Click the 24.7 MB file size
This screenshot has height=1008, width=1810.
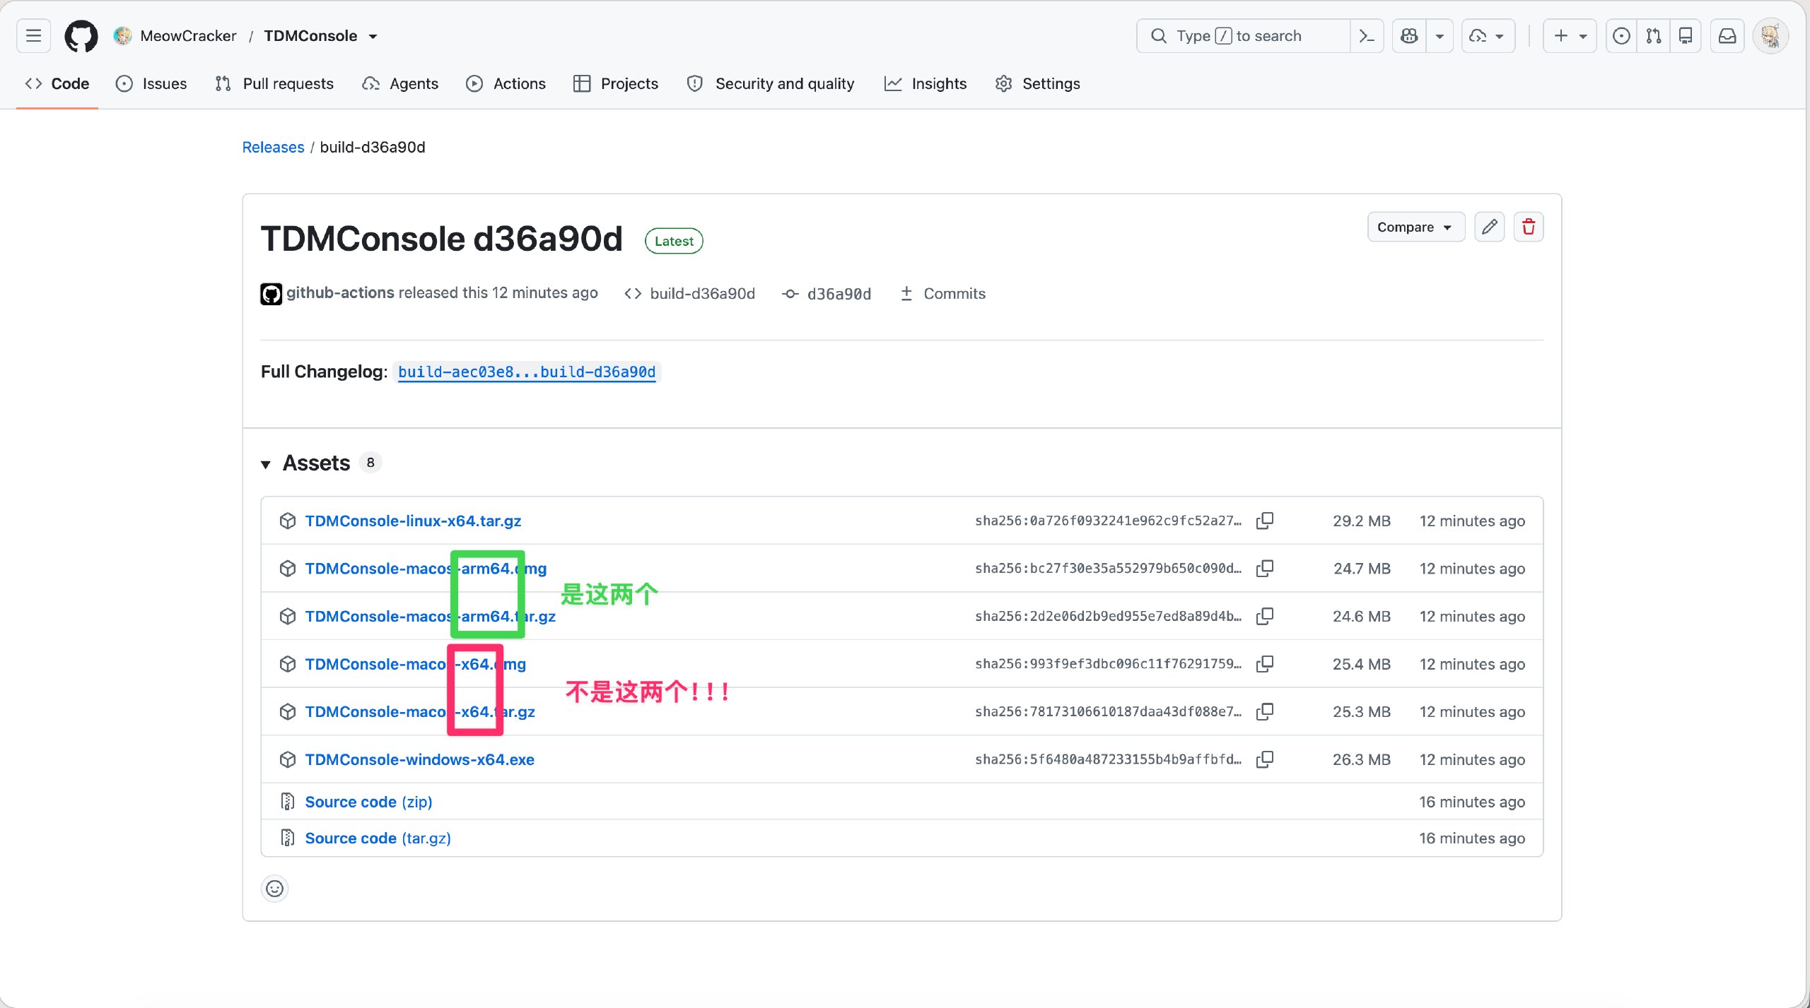[x=1361, y=569]
